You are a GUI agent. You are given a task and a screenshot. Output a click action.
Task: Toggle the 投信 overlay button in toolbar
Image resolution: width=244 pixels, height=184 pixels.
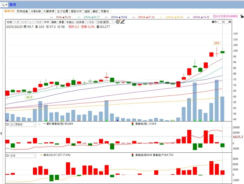24,22
